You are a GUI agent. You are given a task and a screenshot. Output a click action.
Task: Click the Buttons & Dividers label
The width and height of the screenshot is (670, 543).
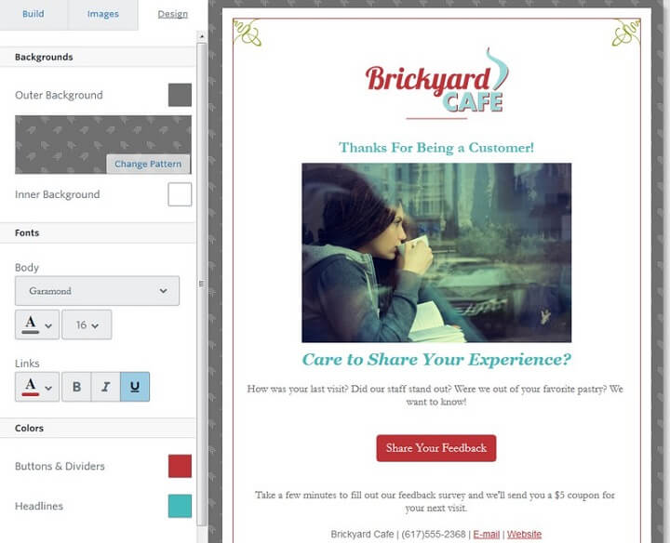tap(60, 466)
